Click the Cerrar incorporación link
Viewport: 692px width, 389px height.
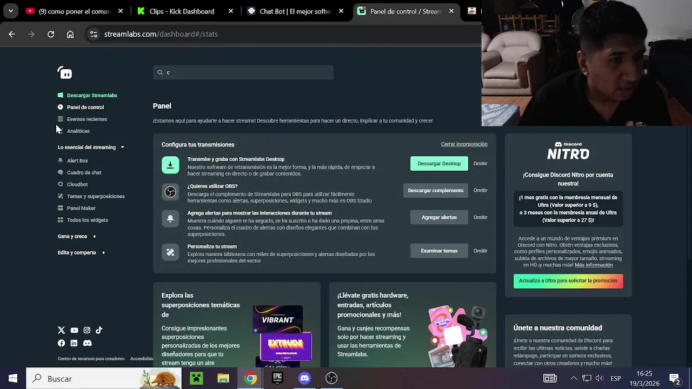click(x=464, y=144)
